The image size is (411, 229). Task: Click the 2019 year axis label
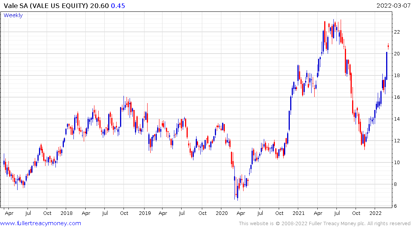click(x=145, y=213)
